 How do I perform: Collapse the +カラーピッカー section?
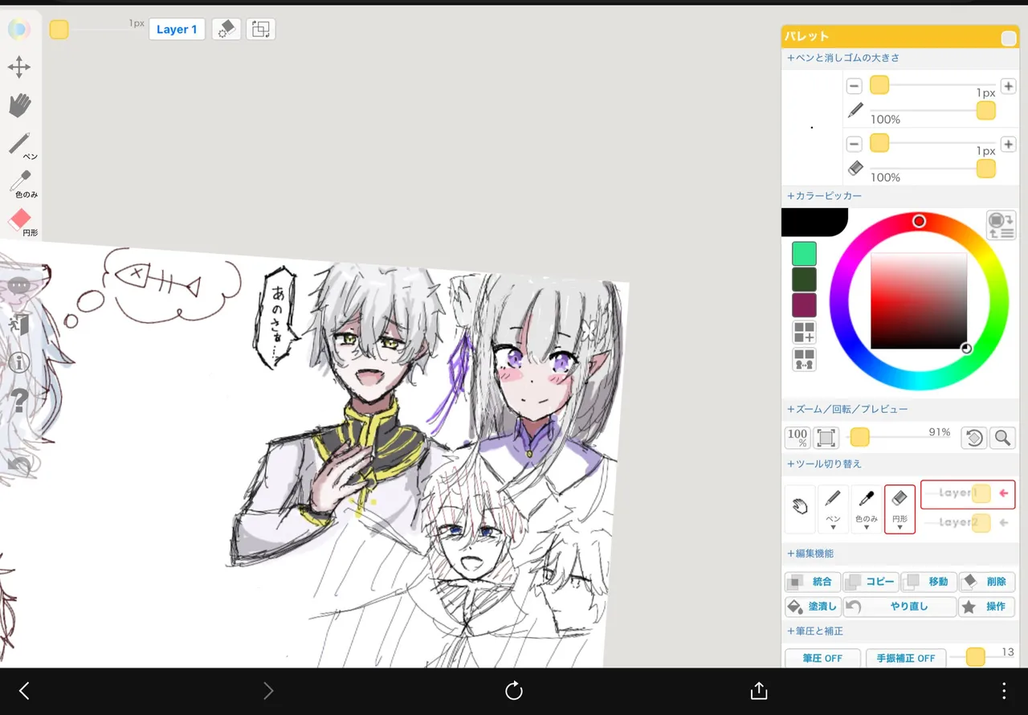pos(824,196)
